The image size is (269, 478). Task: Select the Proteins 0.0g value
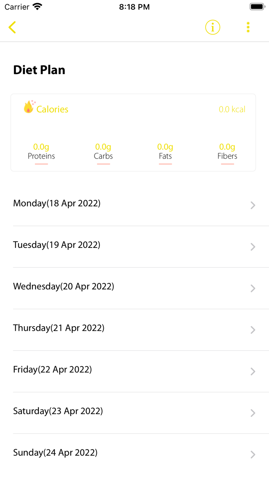click(x=41, y=146)
